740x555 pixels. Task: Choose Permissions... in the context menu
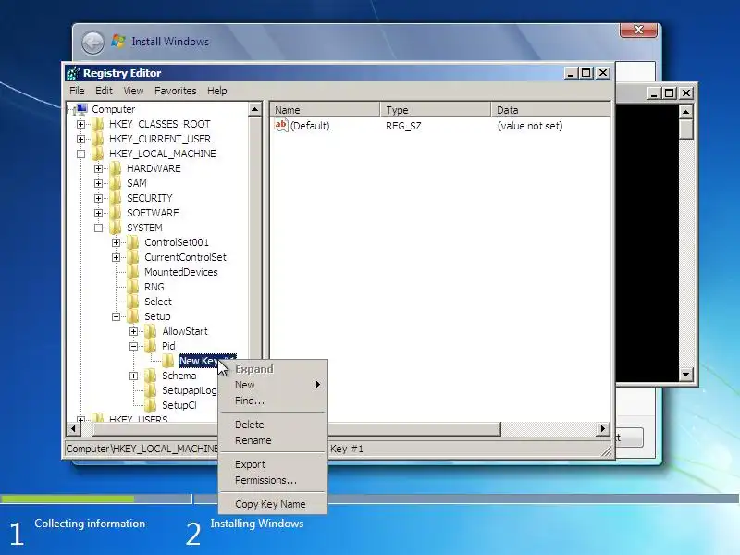(273, 480)
